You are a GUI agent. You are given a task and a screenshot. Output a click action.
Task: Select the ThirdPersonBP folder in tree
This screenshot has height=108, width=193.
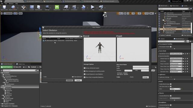pyautogui.click(x=9, y=98)
